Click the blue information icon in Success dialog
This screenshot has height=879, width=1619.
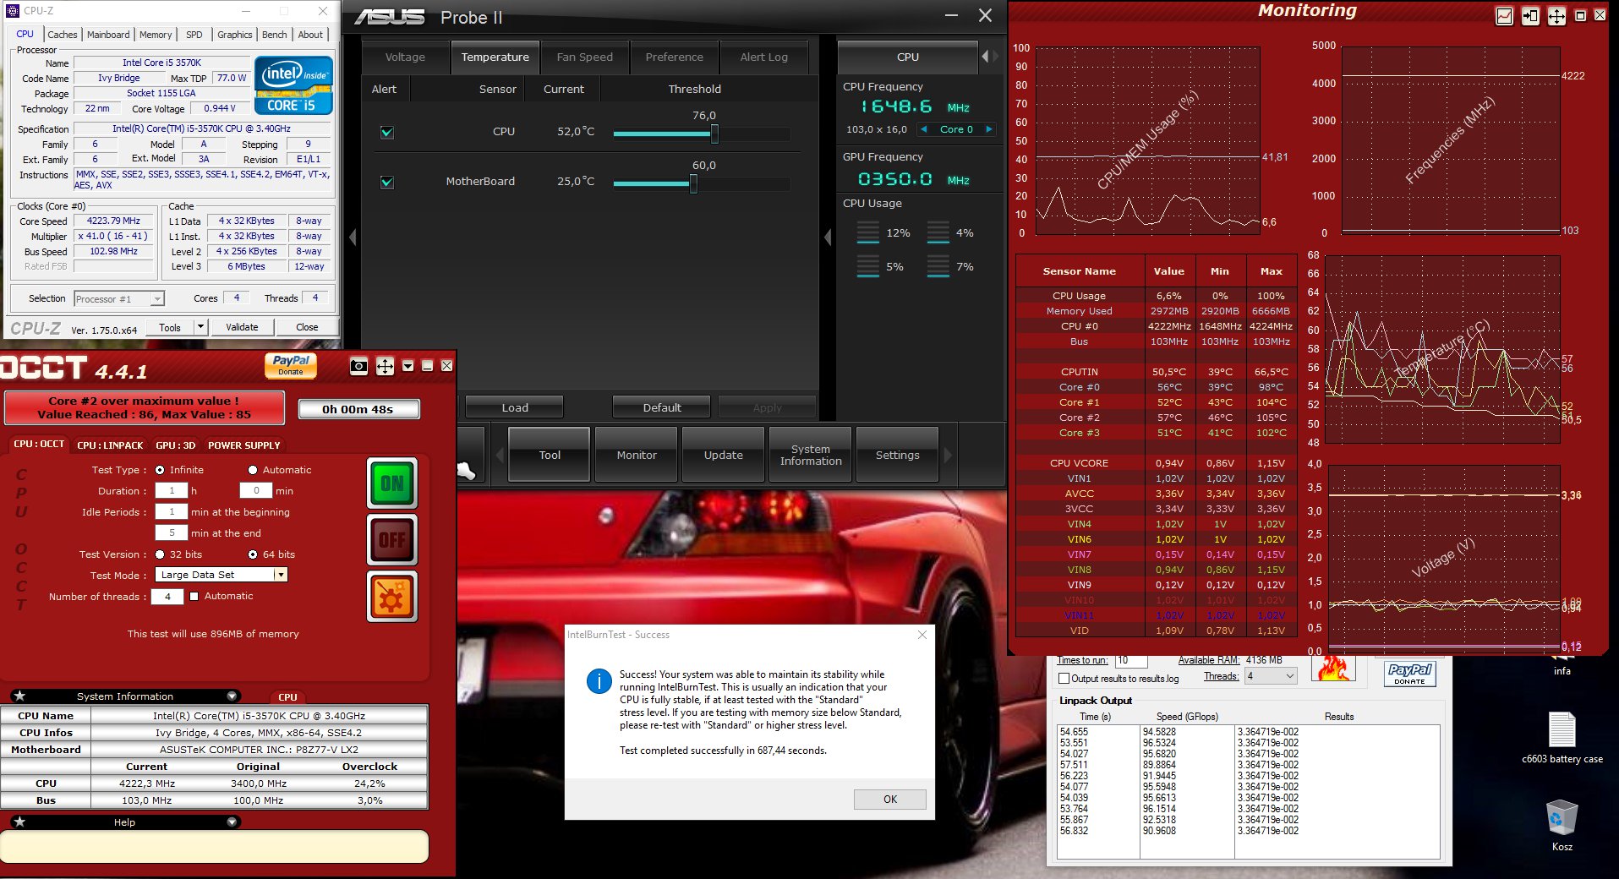[x=599, y=681]
